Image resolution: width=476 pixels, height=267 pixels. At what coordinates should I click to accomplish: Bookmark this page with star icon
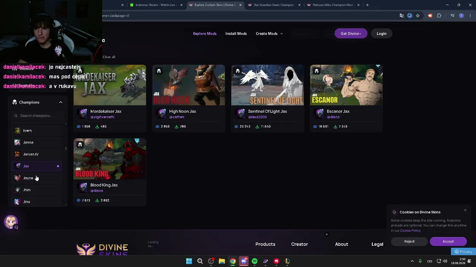tap(418, 16)
